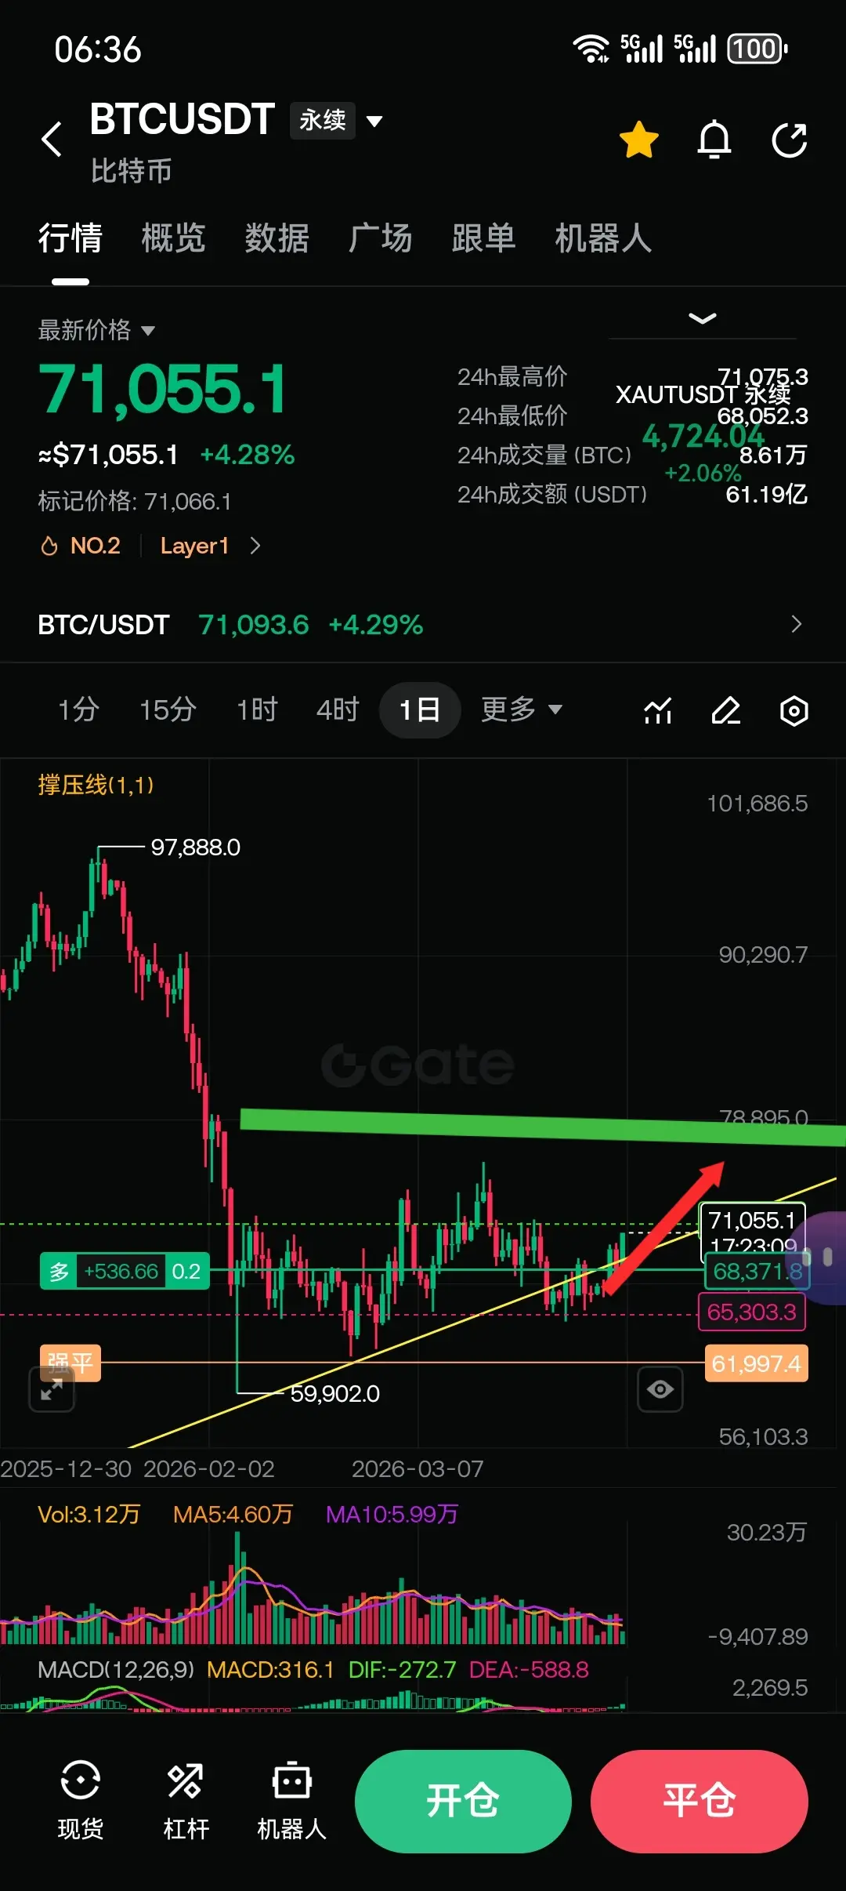The height and width of the screenshot is (1891, 846).
Task: Tap the red 平仓 button
Action: (x=699, y=1801)
